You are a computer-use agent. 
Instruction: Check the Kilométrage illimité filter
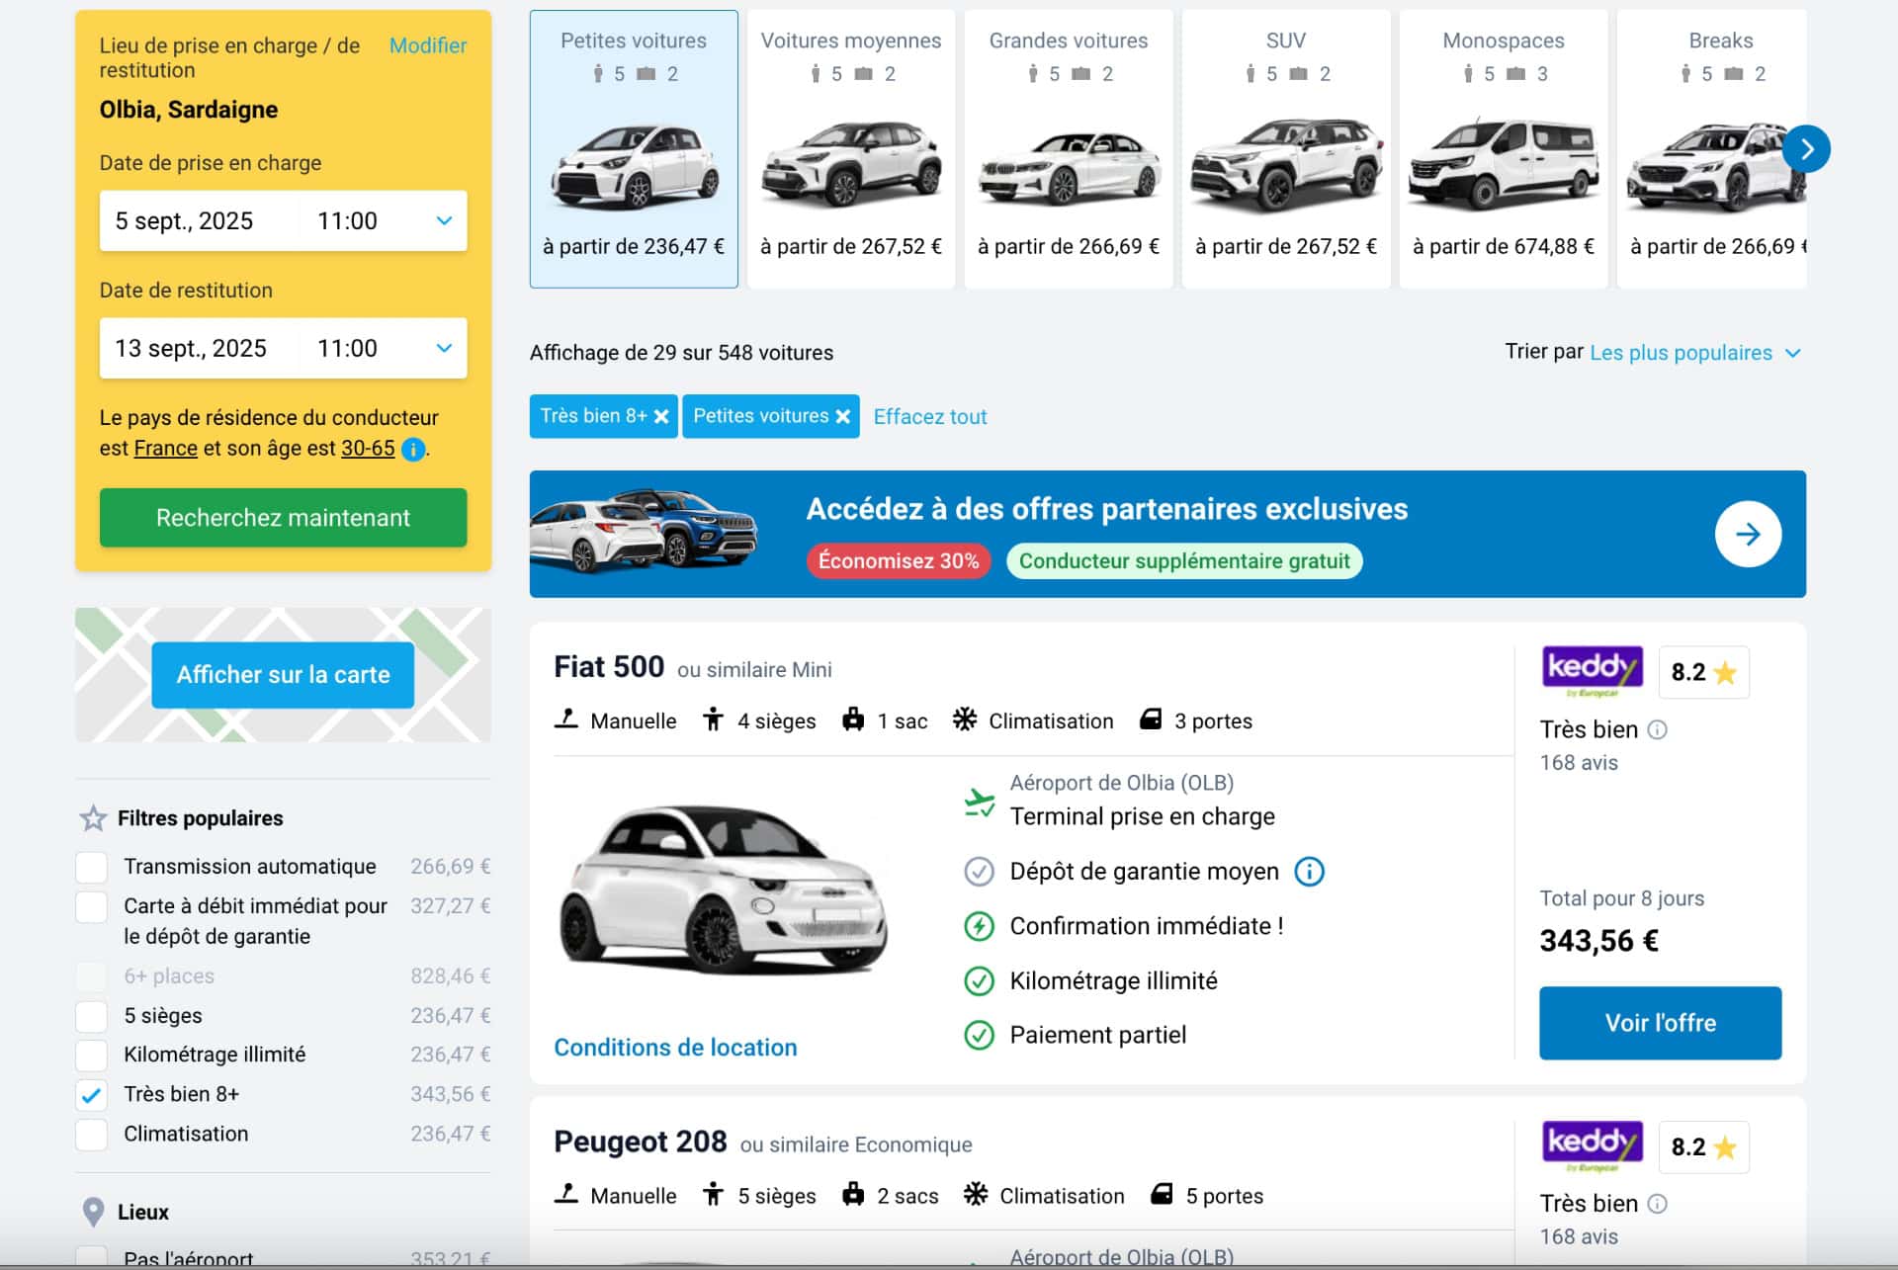[91, 1055]
